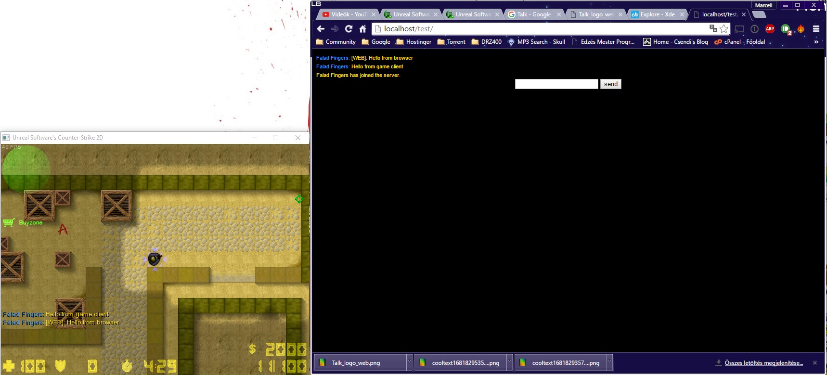Go back using the browser back arrow
The width and height of the screenshot is (827, 375).
click(x=321, y=29)
